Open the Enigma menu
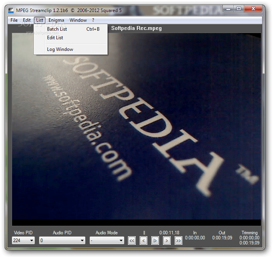Viewport: 273px width, 258px height. coord(56,20)
